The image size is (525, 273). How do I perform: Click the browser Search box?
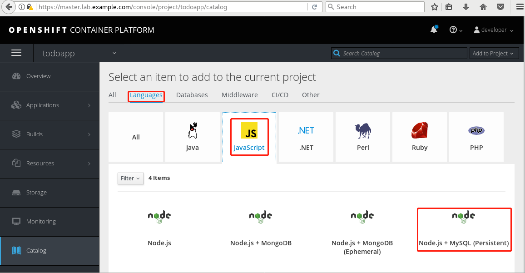coord(375,7)
